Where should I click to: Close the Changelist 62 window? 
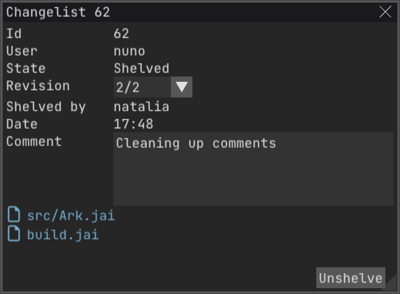click(385, 12)
